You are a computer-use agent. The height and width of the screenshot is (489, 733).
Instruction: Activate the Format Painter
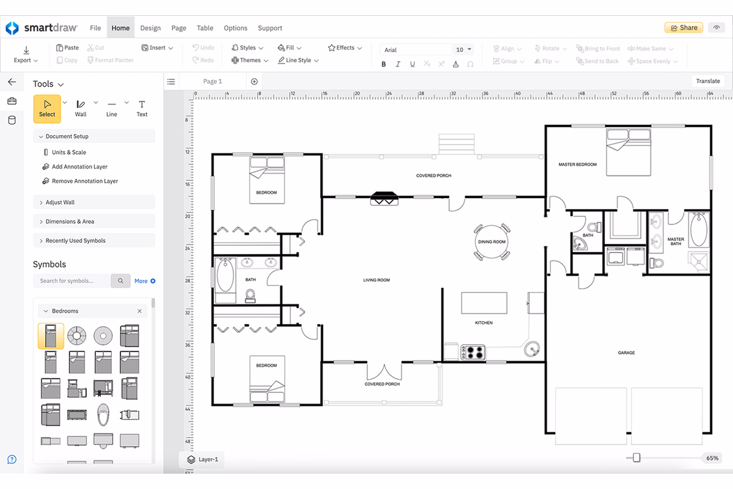110,61
